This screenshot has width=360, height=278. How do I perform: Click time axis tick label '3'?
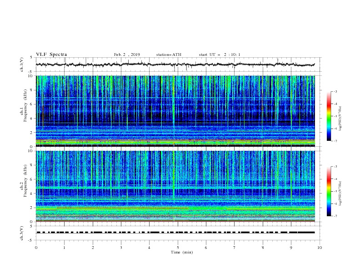click(x=121, y=248)
